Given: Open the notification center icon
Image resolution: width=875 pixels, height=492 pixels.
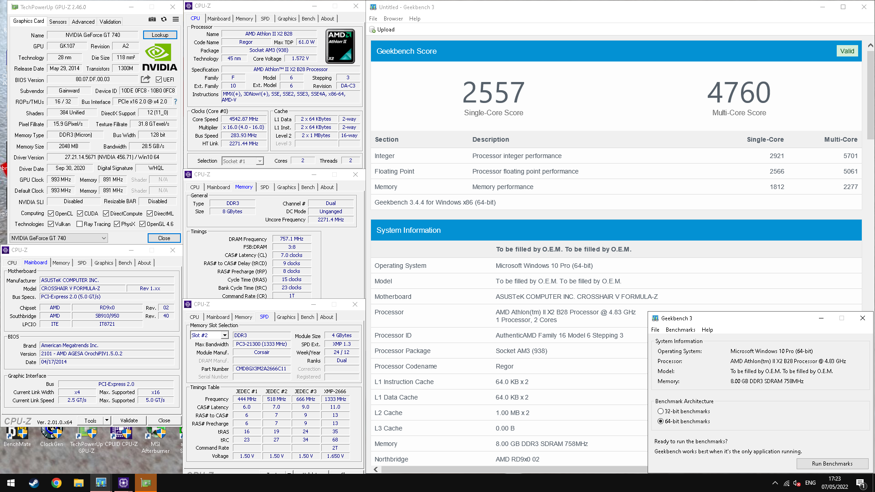Looking at the screenshot, I should [861, 483].
